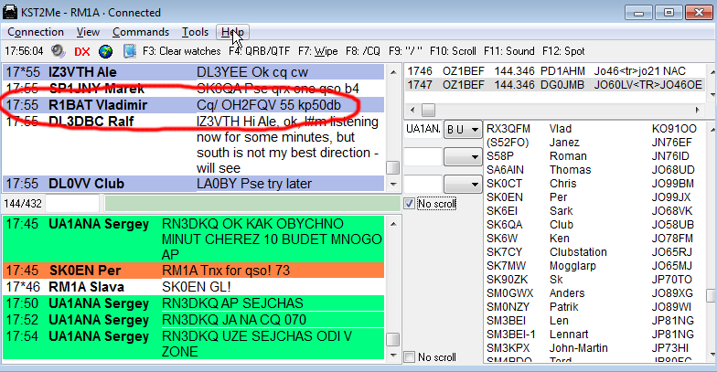Open the B U dropdown beside UA1AN
Viewport: 717px width, 372px height.
pyautogui.click(x=462, y=131)
